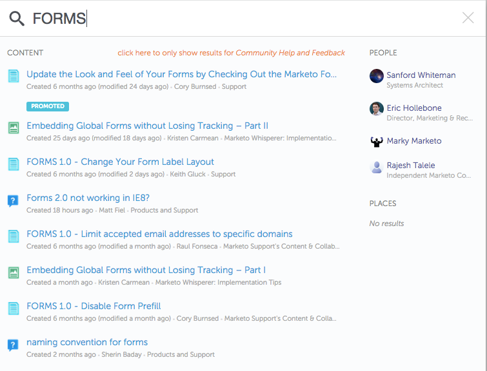Open Rajesh Talele's profile name
This screenshot has height=371, width=487.
click(411, 166)
